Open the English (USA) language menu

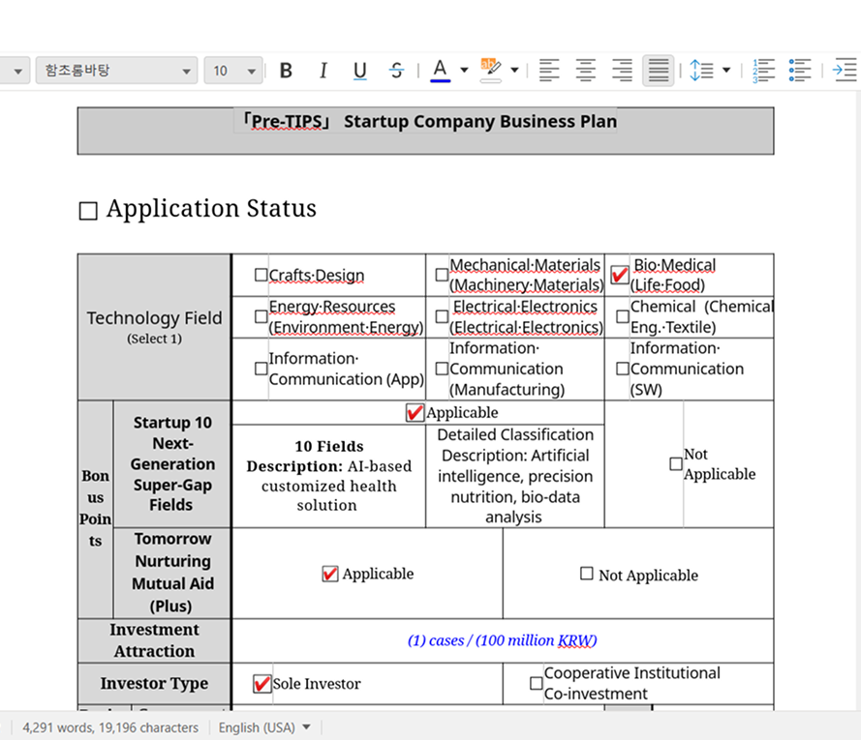pos(264,727)
